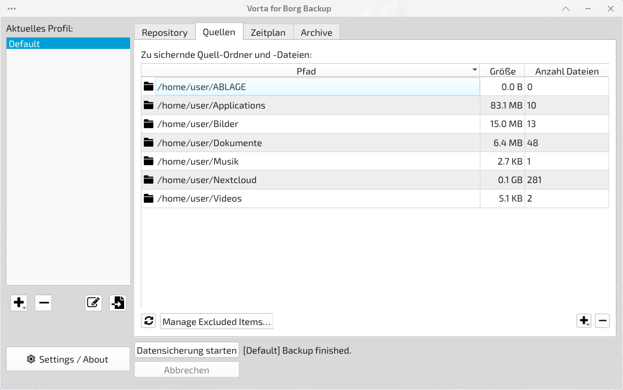Add a new backup profile
623x390 pixels.
coord(18,303)
